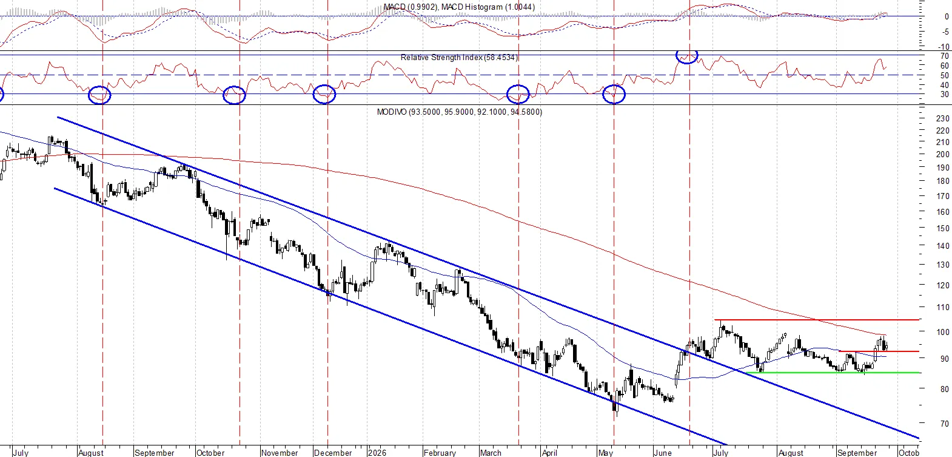Click the September date label at right
Screen dimensions: 952x457
857,453
